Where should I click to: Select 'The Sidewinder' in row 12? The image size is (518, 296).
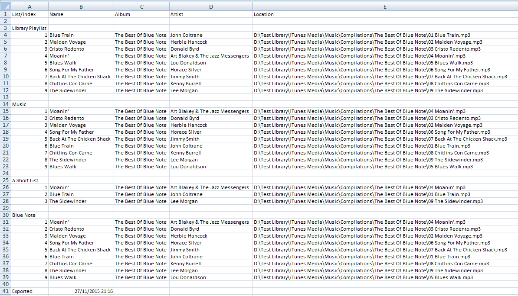click(81, 90)
